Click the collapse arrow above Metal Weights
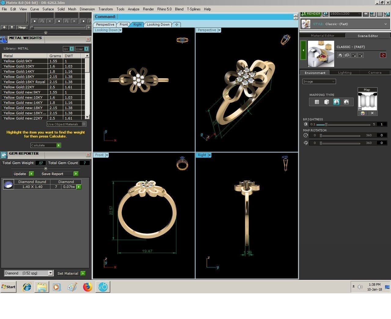 [46, 33]
